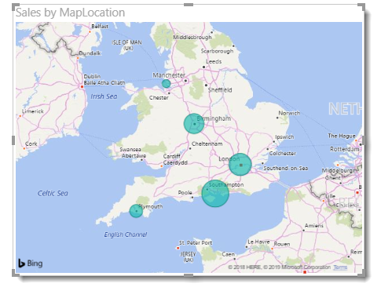This screenshot has width=392, height=298.
Task: Click the Southend-on-Sea label
Action: tap(286, 169)
